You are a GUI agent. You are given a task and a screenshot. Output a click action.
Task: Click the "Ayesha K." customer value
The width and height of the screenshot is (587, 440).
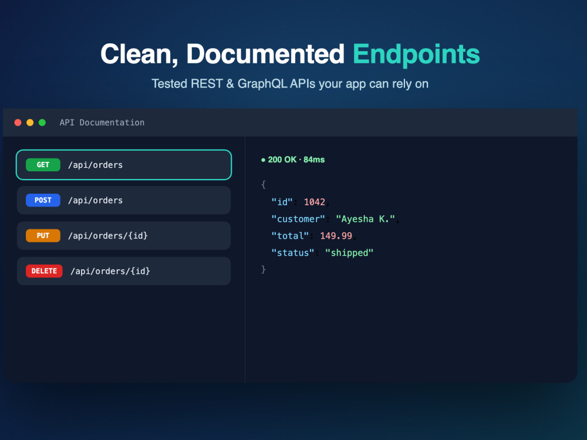(365, 219)
